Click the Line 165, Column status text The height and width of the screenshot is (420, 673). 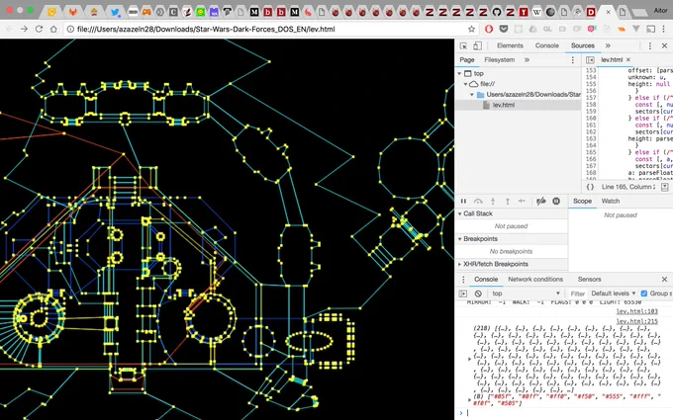coord(628,187)
